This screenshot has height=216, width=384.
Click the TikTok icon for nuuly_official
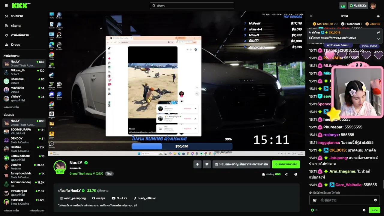pos(135,198)
